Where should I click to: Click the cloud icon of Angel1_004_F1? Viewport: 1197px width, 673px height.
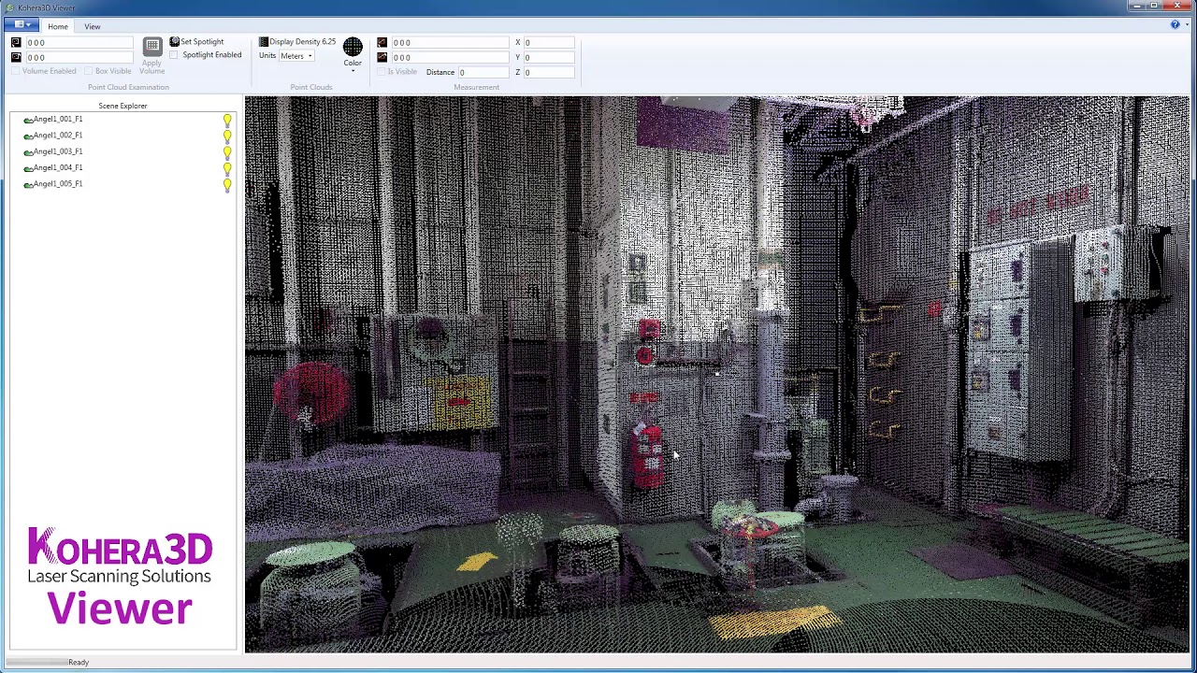point(28,168)
